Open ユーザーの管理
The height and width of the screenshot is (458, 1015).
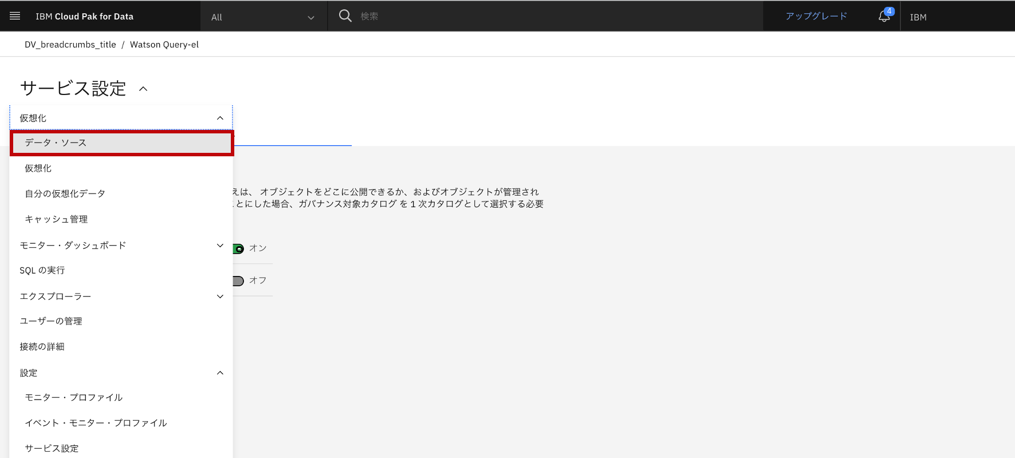(121, 321)
